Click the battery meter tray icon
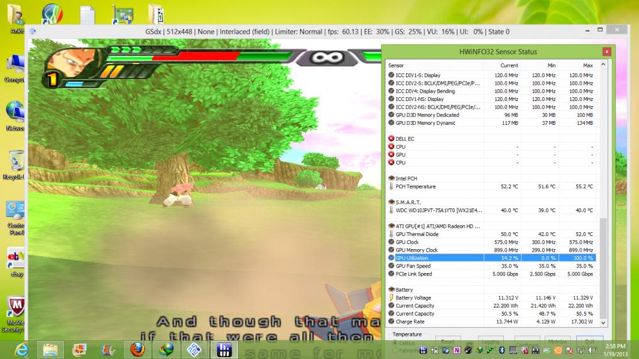 [434, 350]
